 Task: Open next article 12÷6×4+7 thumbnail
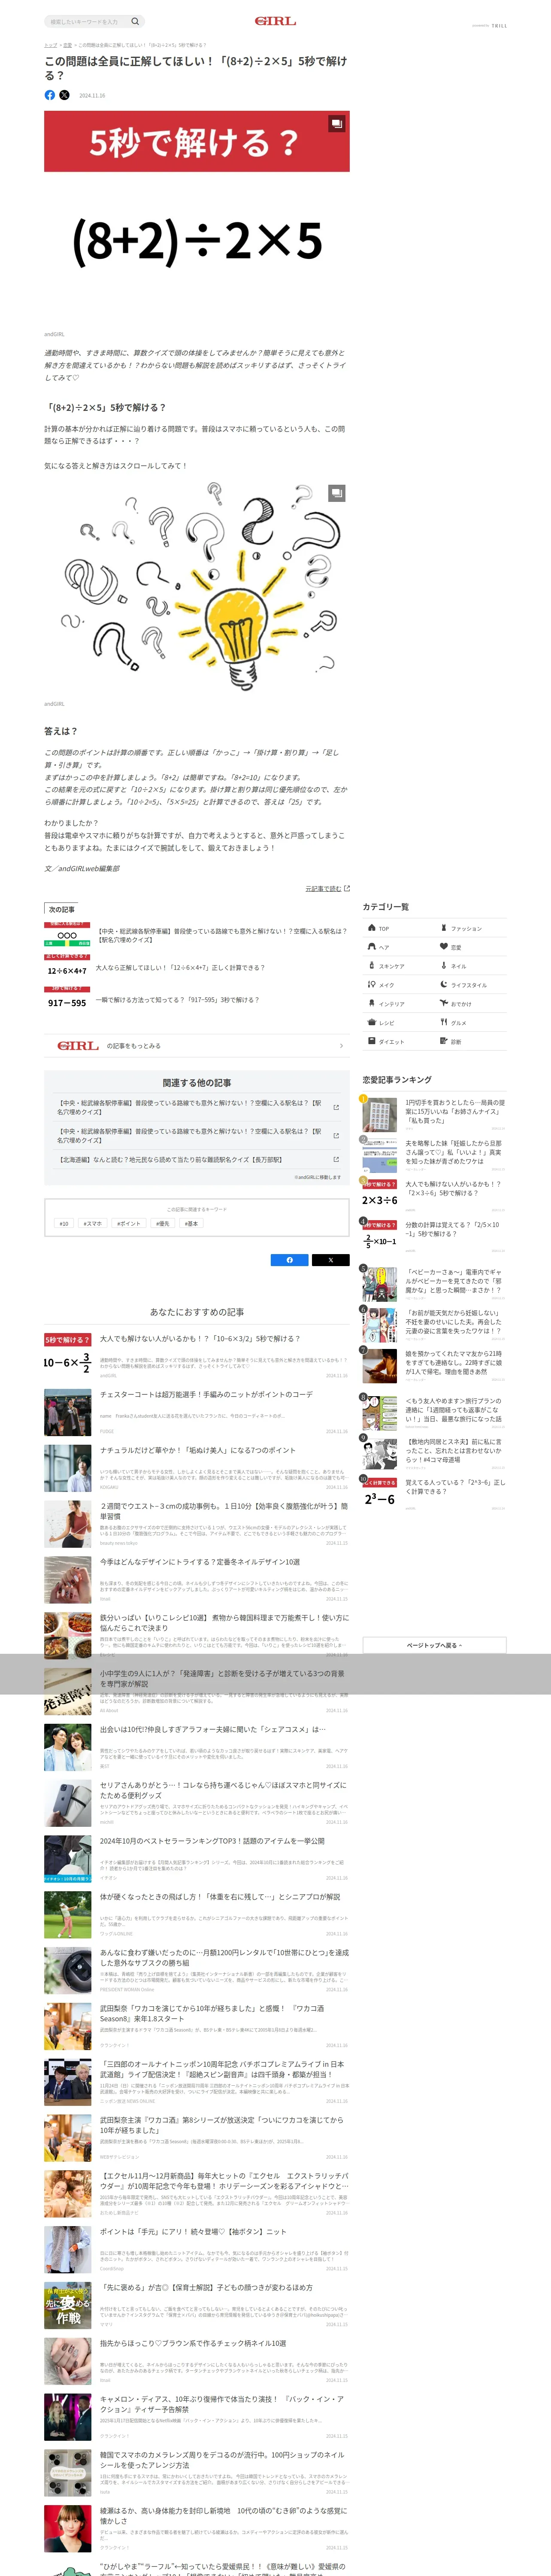coord(67,967)
